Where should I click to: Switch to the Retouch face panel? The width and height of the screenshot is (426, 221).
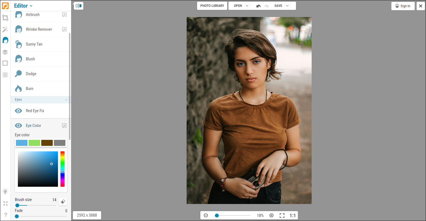pos(5,40)
